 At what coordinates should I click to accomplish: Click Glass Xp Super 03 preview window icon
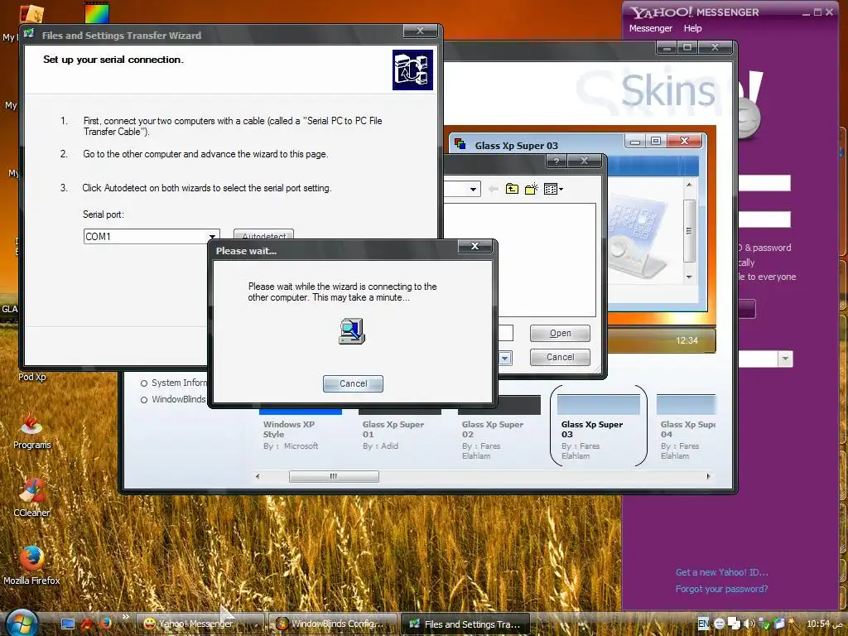pos(460,143)
